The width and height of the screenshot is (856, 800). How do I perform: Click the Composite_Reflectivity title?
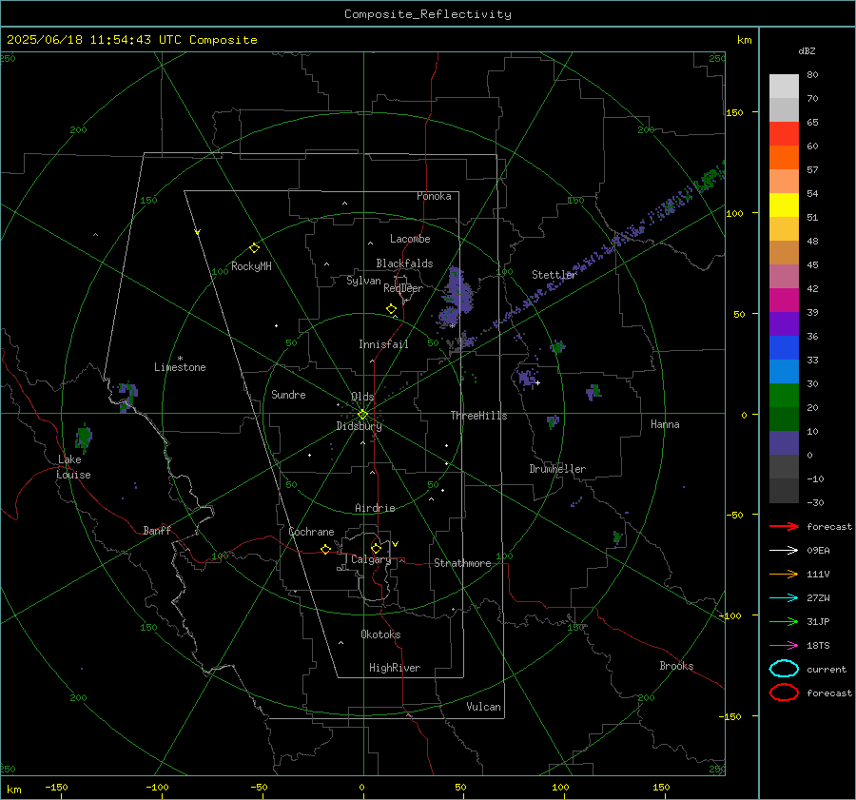pos(428,14)
